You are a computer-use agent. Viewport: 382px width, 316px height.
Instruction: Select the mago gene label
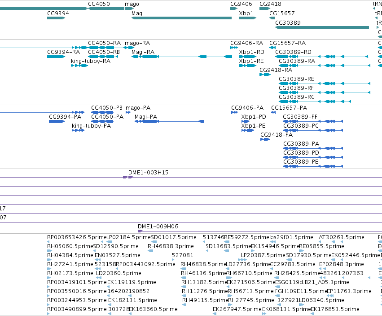coord(132,4)
